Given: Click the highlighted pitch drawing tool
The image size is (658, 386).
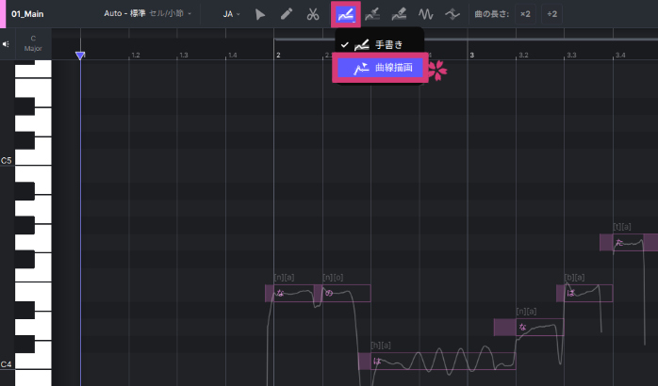Looking at the screenshot, I should pos(344,15).
